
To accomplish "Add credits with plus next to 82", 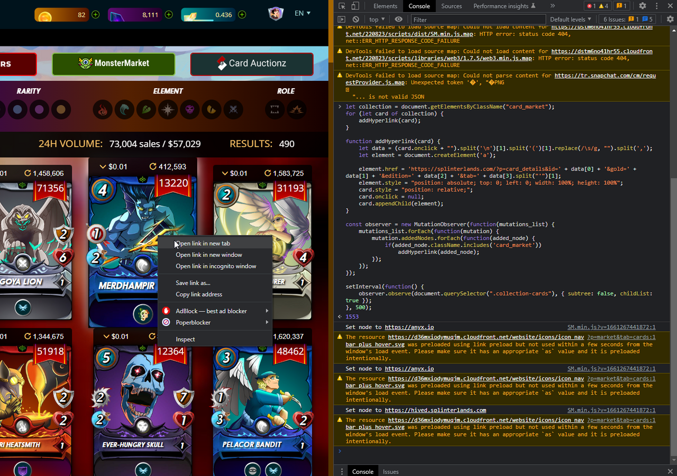I will pyautogui.click(x=95, y=15).
